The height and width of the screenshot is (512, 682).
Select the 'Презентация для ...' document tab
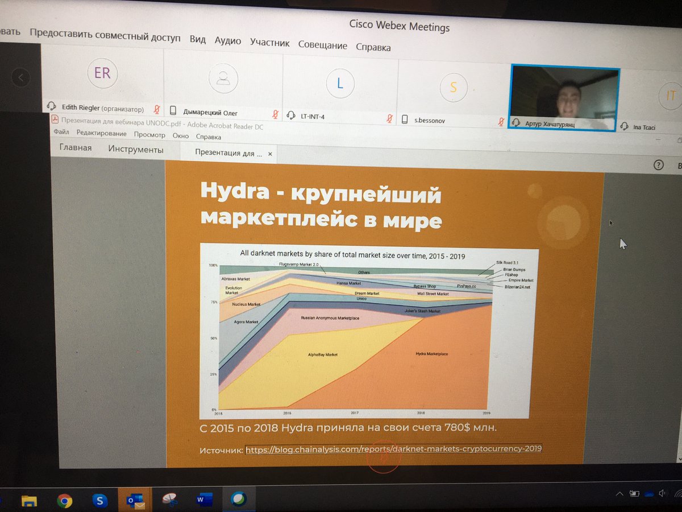click(228, 152)
